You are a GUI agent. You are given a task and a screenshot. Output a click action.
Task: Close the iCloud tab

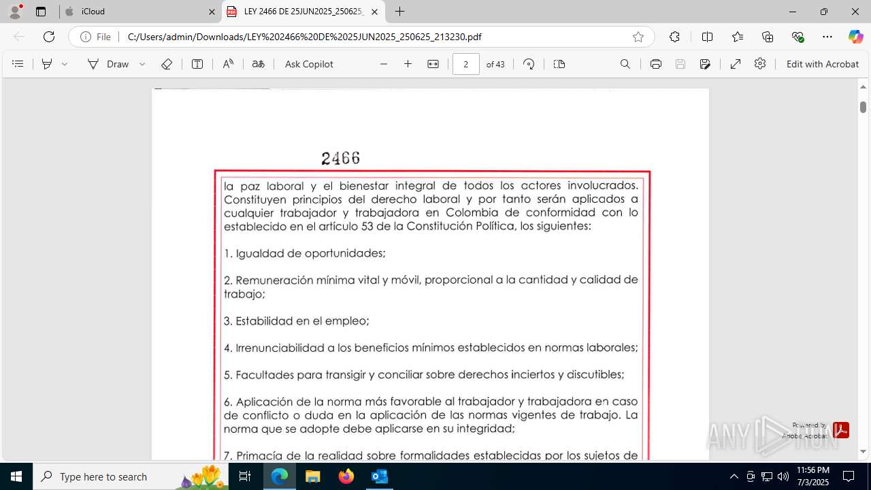(212, 12)
